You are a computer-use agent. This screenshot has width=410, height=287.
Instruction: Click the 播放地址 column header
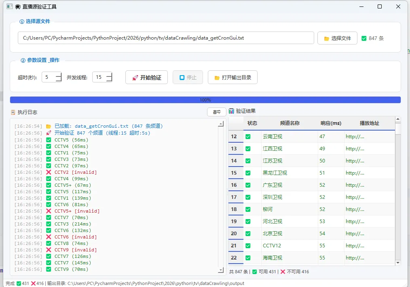pyautogui.click(x=369, y=123)
